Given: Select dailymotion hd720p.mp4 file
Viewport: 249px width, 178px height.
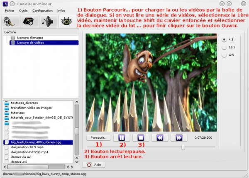Looking at the screenshot, I should coord(29,152).
